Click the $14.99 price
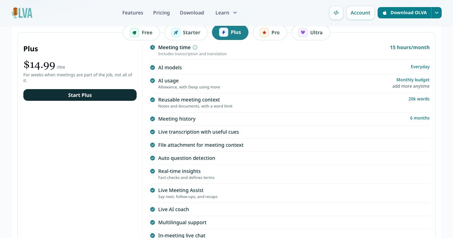453x238 pixels. (x=39, y=65)
